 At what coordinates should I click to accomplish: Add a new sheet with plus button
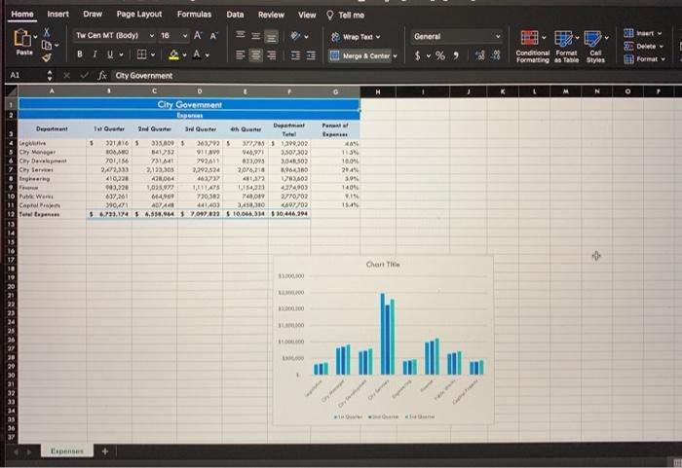(105, 451)
